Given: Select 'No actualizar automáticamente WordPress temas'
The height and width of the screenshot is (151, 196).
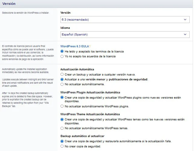Looking at the screenshot, I should click(x=62, y=128).
